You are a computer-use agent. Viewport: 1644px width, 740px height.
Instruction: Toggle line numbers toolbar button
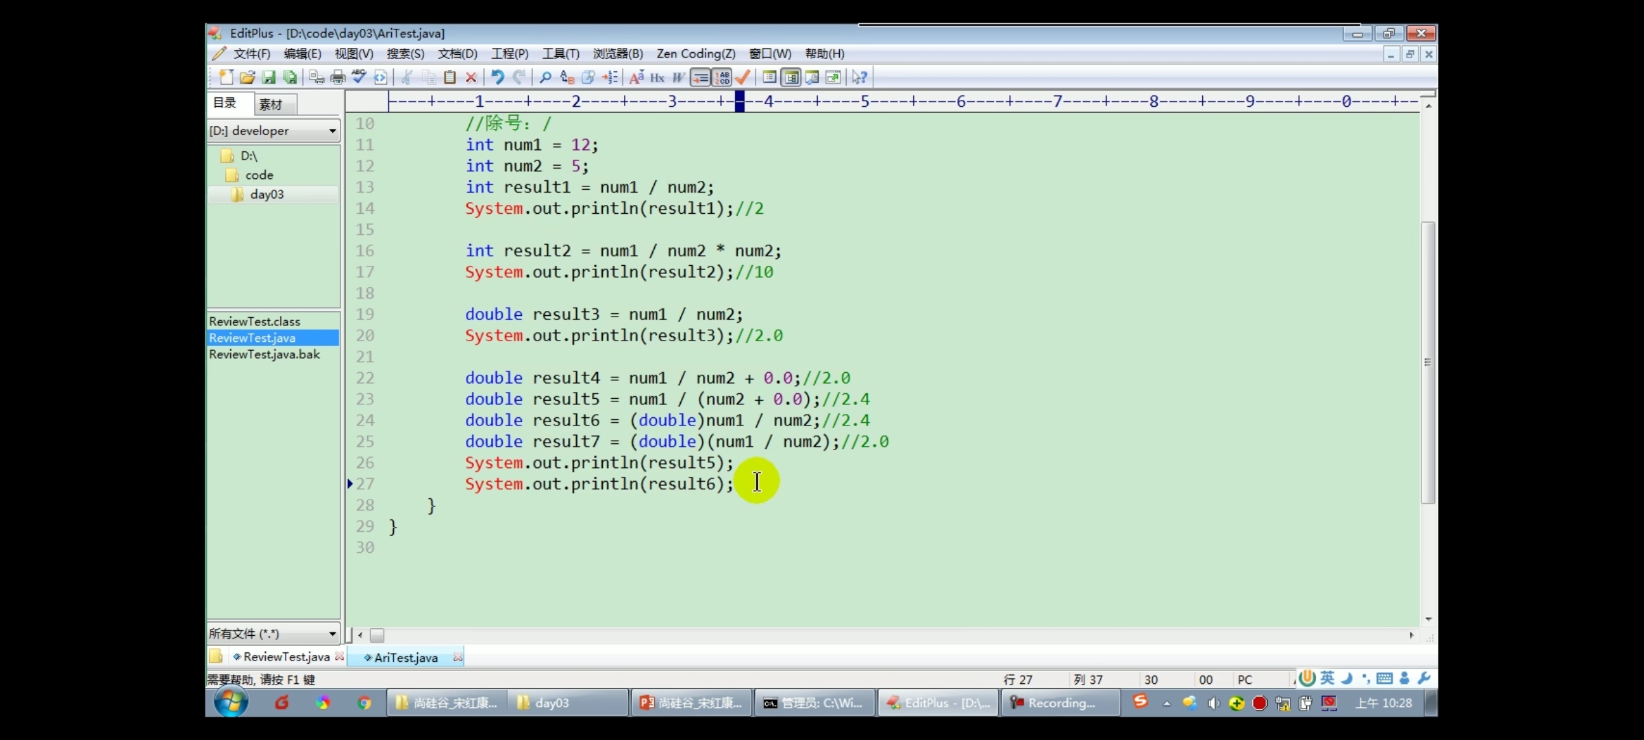tap(722, 77)
